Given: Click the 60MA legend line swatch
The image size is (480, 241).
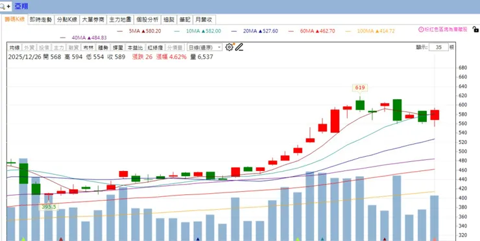Looking at the screenshot, I should point(291,31).
